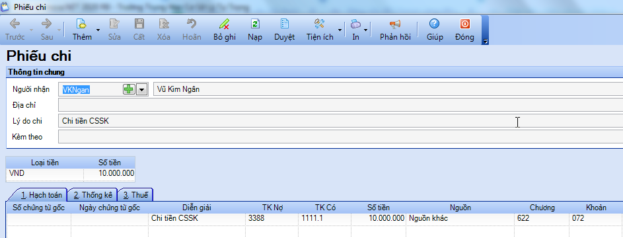623x238 pixels.
Task: Select the 072 Khoản cell
Action: pyautogui.click(x=597, y=218)
